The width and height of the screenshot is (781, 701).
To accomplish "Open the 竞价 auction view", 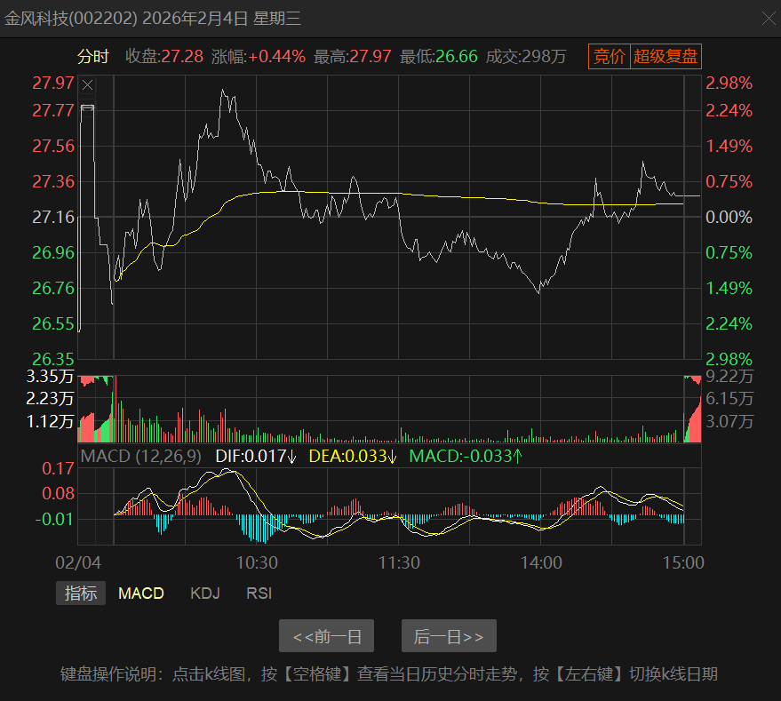I will (x=610, y=56).
